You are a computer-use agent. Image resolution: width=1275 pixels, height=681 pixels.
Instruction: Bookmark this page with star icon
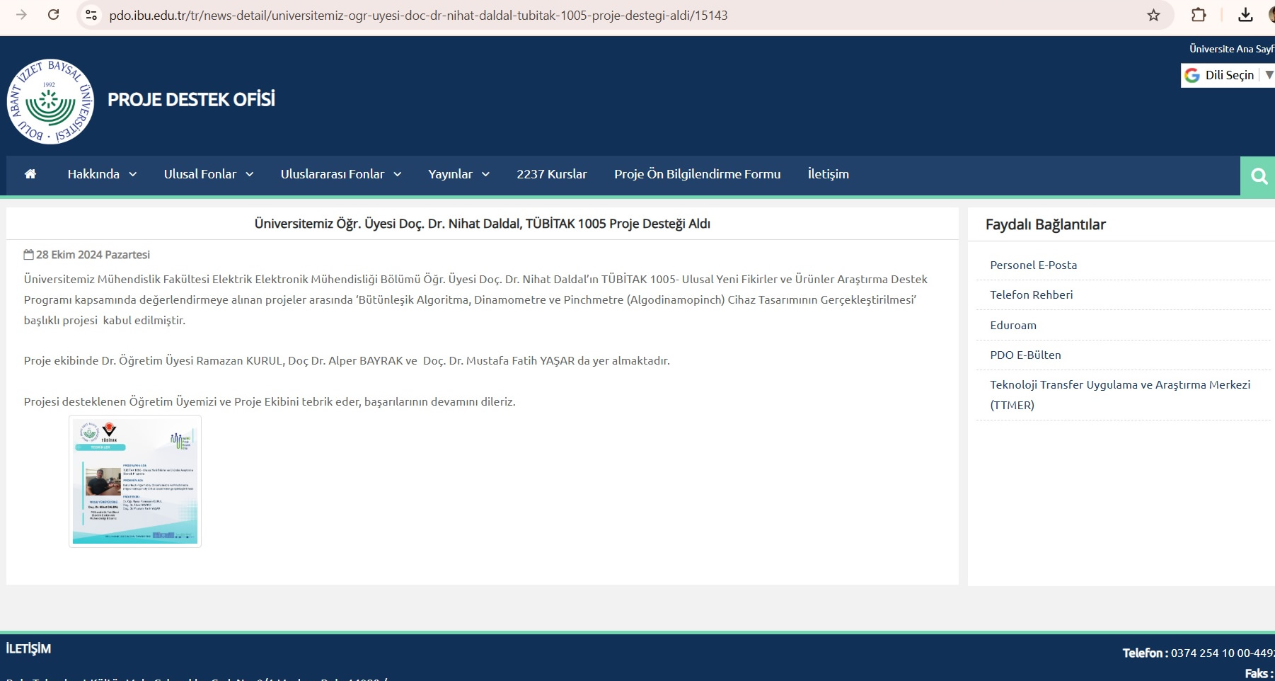(x=1153, y=16)
